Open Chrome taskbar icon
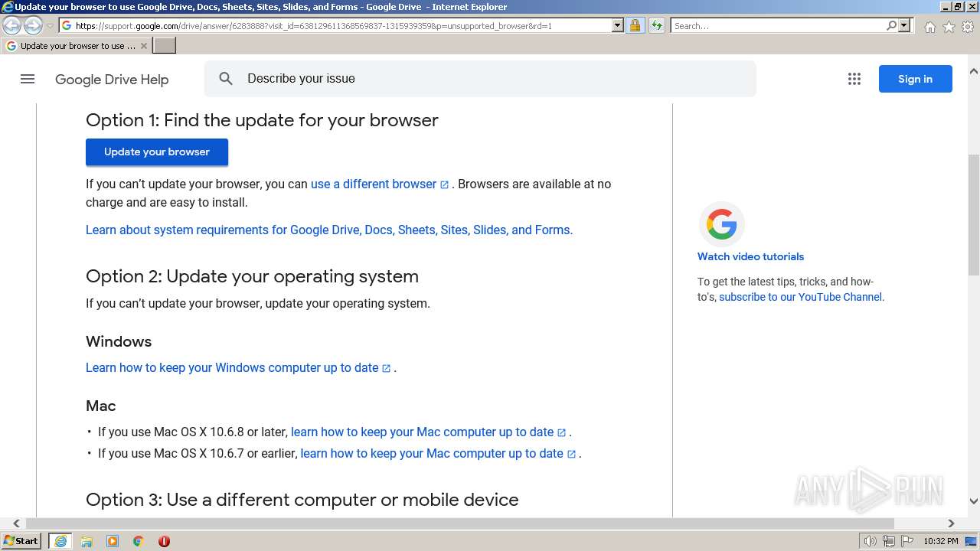The height and width of the screenshot is (551, 980). click(139, 541)
